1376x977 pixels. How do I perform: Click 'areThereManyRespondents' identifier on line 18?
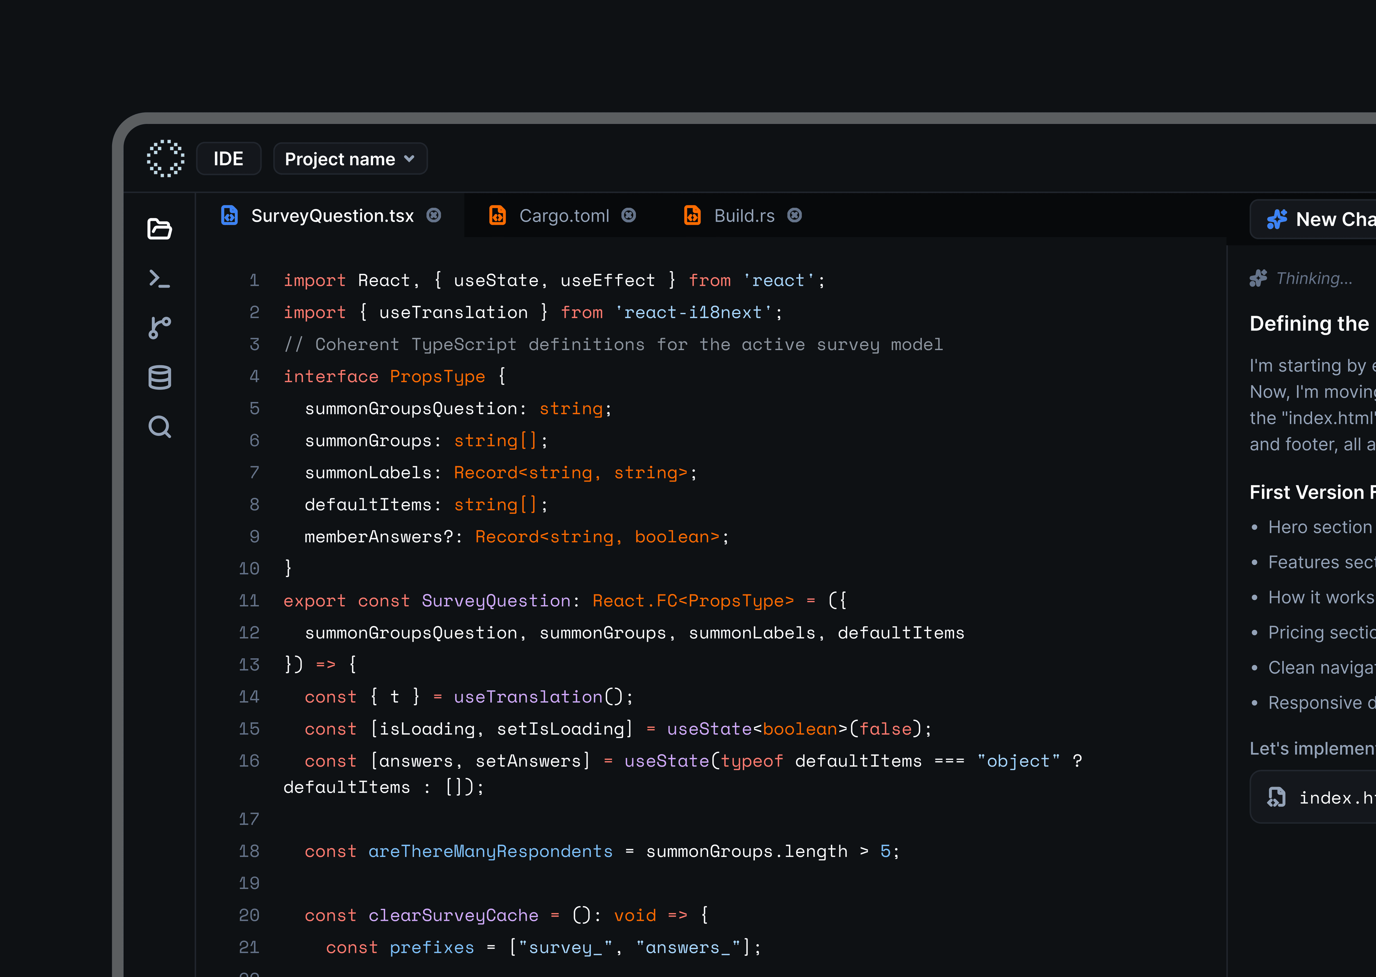point(491,851)
